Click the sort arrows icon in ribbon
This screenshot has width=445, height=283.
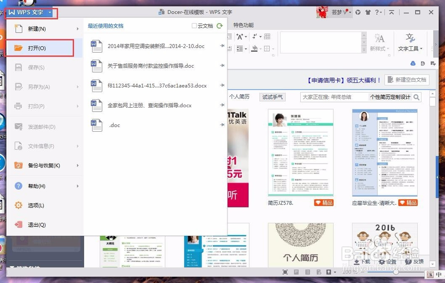point(255,36)
